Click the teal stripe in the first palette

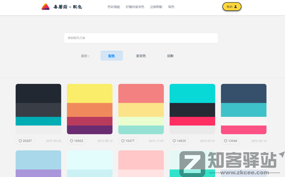pos(38,121)
